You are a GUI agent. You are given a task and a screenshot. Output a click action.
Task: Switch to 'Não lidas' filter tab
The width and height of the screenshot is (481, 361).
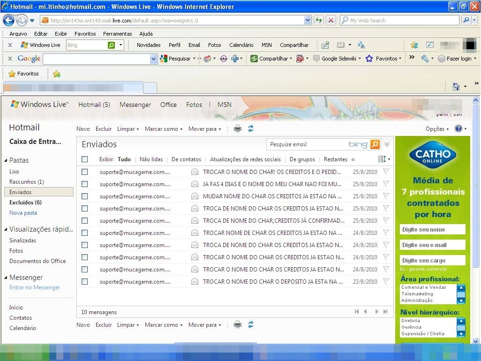[151, 159]
